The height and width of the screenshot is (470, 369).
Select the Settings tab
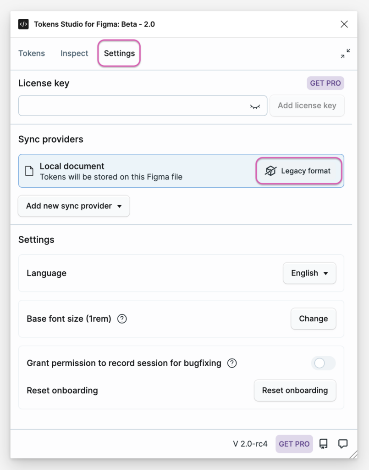[x=119, y=53]
